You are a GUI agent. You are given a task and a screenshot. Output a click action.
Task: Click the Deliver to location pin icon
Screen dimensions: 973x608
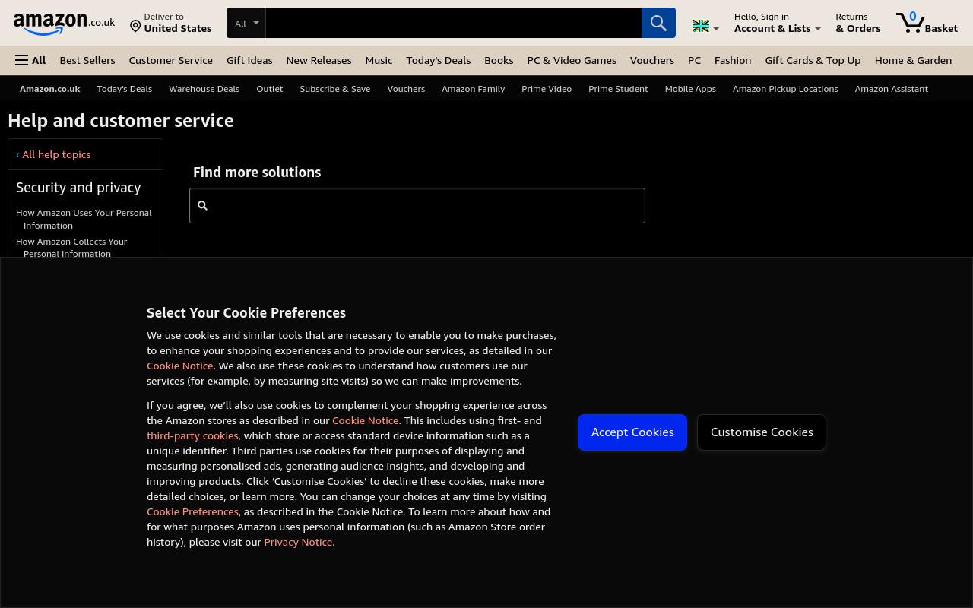135,27
